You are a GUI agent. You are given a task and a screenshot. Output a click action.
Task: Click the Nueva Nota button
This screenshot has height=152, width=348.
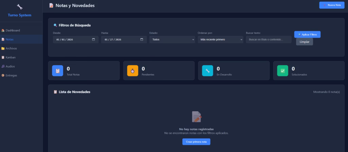pyautogui.click(x=331, y=5)
